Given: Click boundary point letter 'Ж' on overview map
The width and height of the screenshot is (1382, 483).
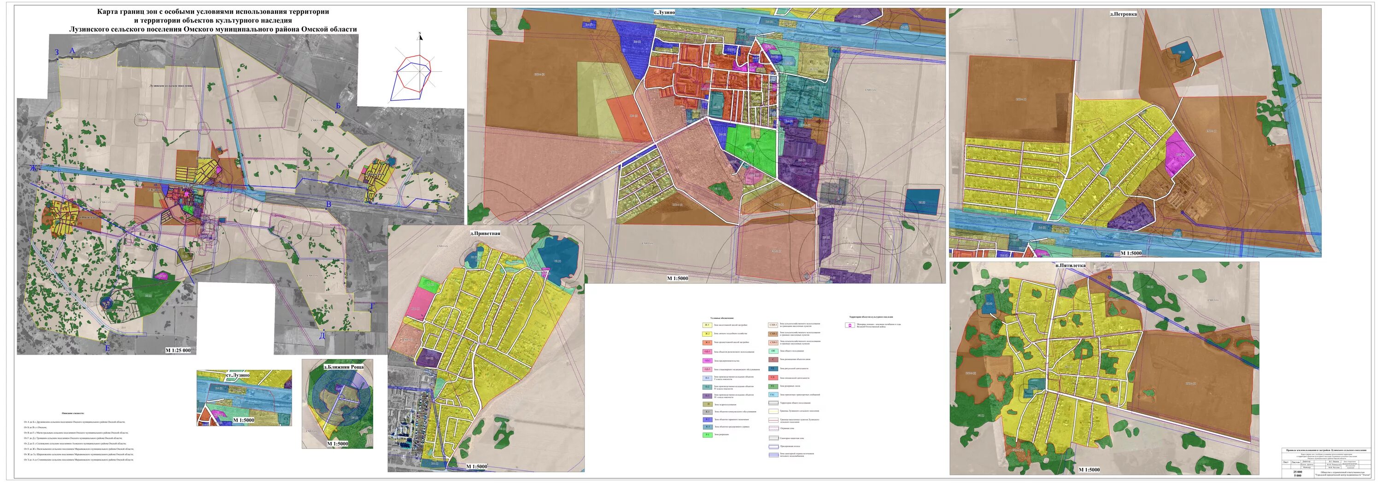Looking at the screenshot, I should (33, 168).
